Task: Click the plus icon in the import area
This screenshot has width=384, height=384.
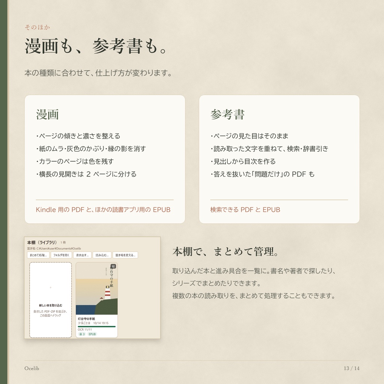Action: pos(51,288)
